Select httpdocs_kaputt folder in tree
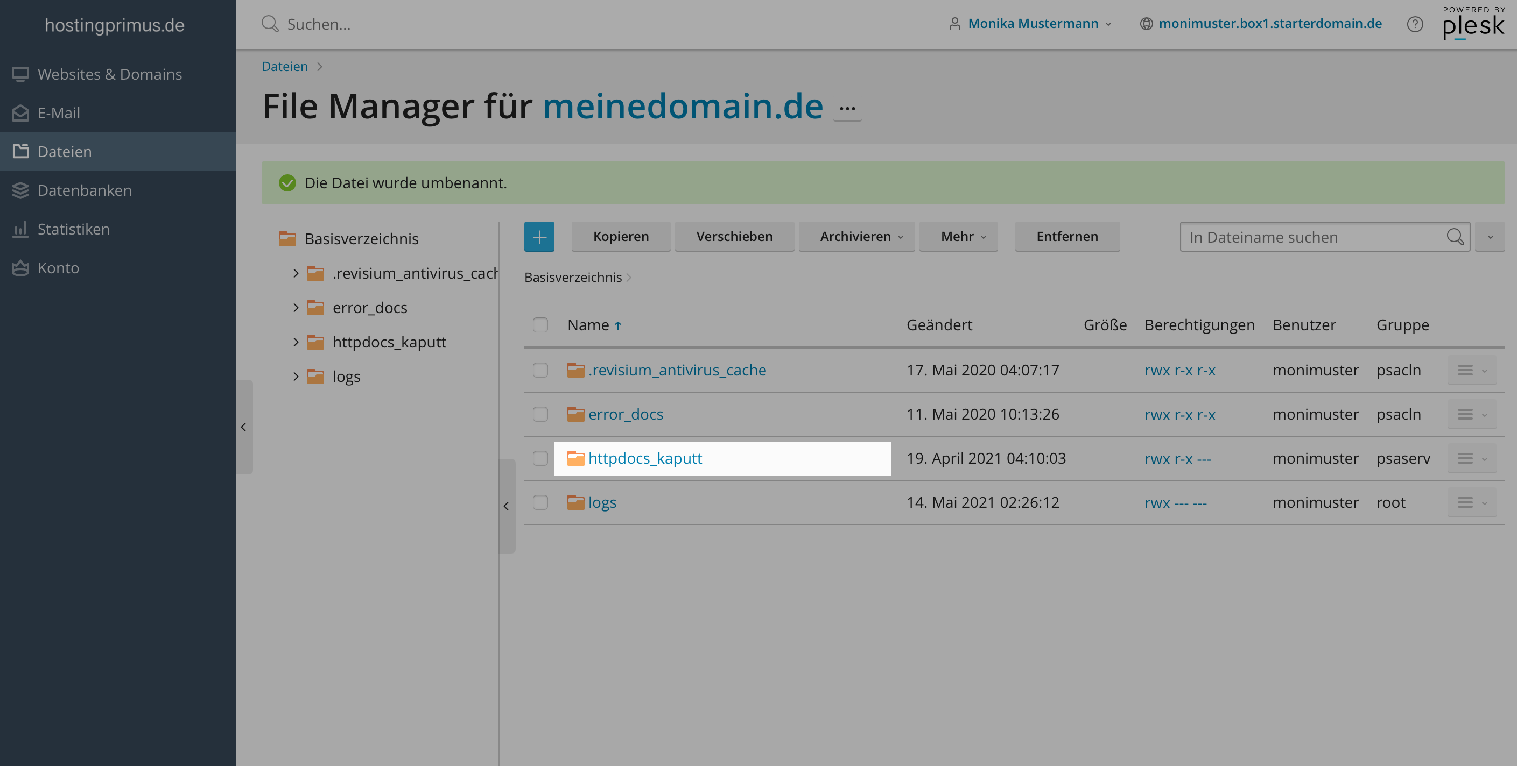Viewport: 1517px width, 766px height. pos(389,342)
